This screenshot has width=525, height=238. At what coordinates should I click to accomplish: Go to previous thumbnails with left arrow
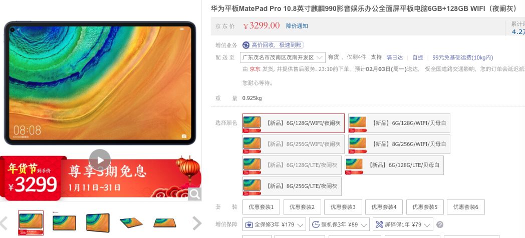(x=4, y=223)
